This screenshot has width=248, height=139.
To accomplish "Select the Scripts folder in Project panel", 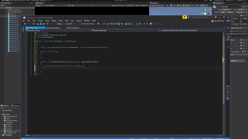I will (x=9, y=131).
